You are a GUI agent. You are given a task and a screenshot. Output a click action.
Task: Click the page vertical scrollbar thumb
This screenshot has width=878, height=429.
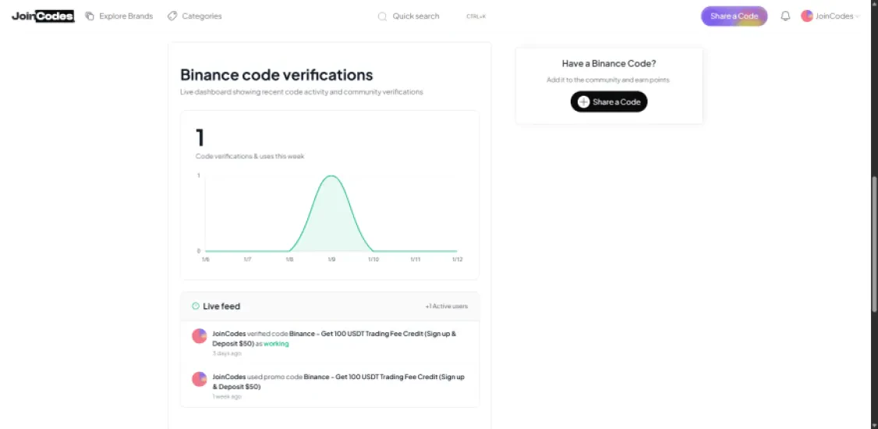875,243
